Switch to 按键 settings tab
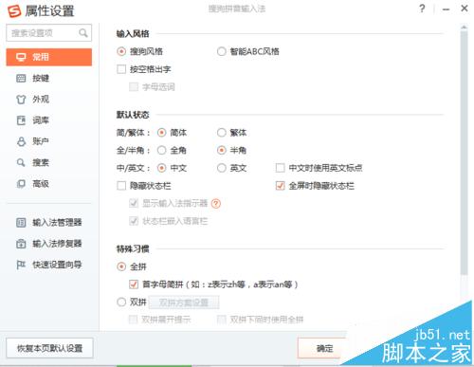Screen dimensions: 474x367 (49, 78)
